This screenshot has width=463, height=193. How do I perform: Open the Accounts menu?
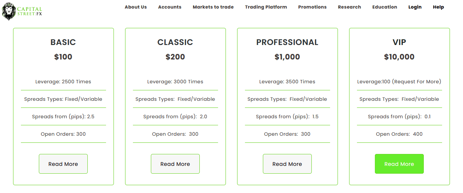170,7
